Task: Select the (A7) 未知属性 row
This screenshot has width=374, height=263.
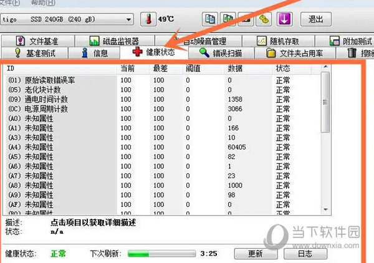Action: pos(162,176)
